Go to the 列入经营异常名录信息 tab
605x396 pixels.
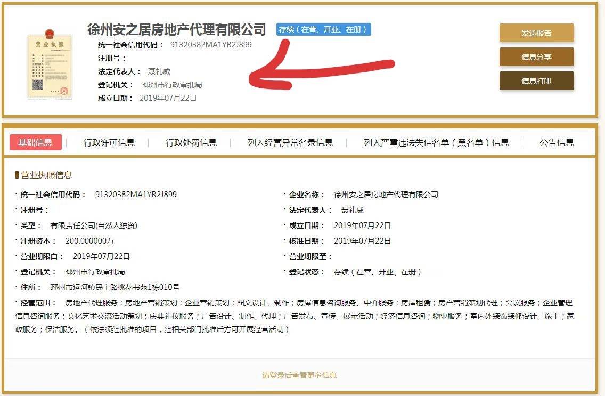290,142
